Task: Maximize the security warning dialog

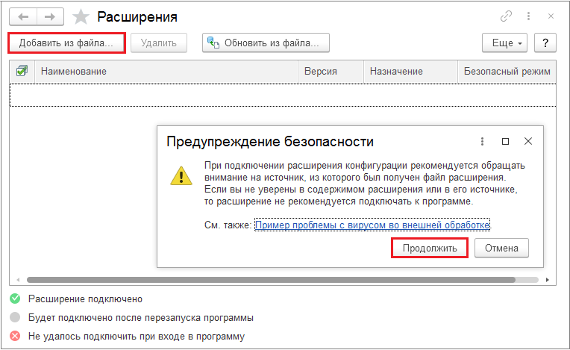Action: [505, 141]
